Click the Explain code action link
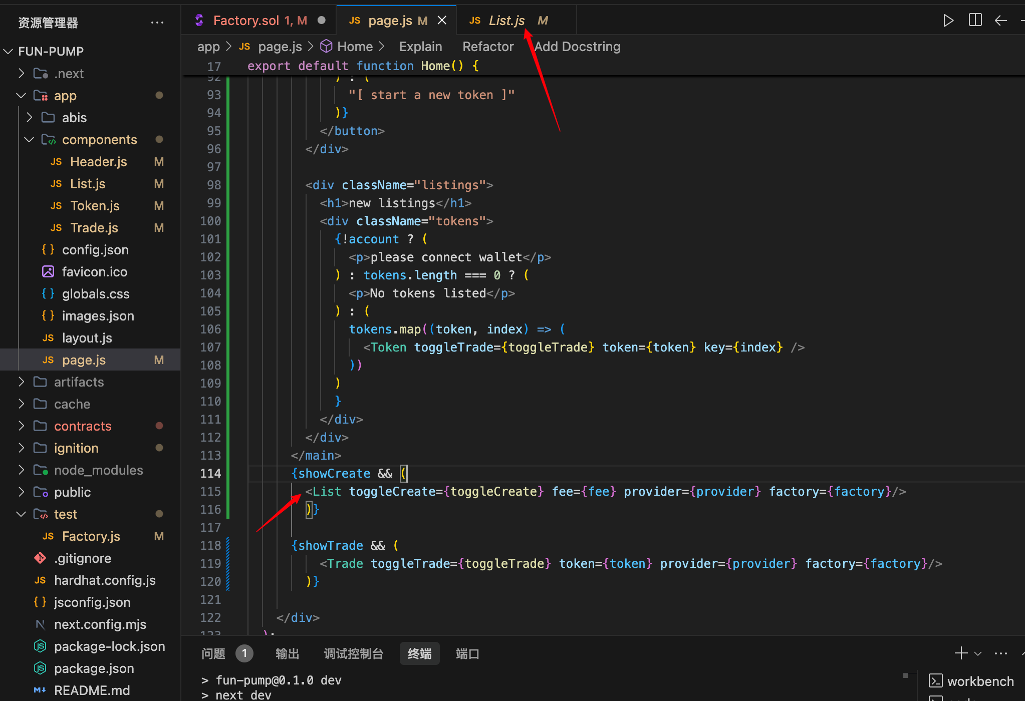The width and height of the screenshot is (1025, 701). pos(421,47)
